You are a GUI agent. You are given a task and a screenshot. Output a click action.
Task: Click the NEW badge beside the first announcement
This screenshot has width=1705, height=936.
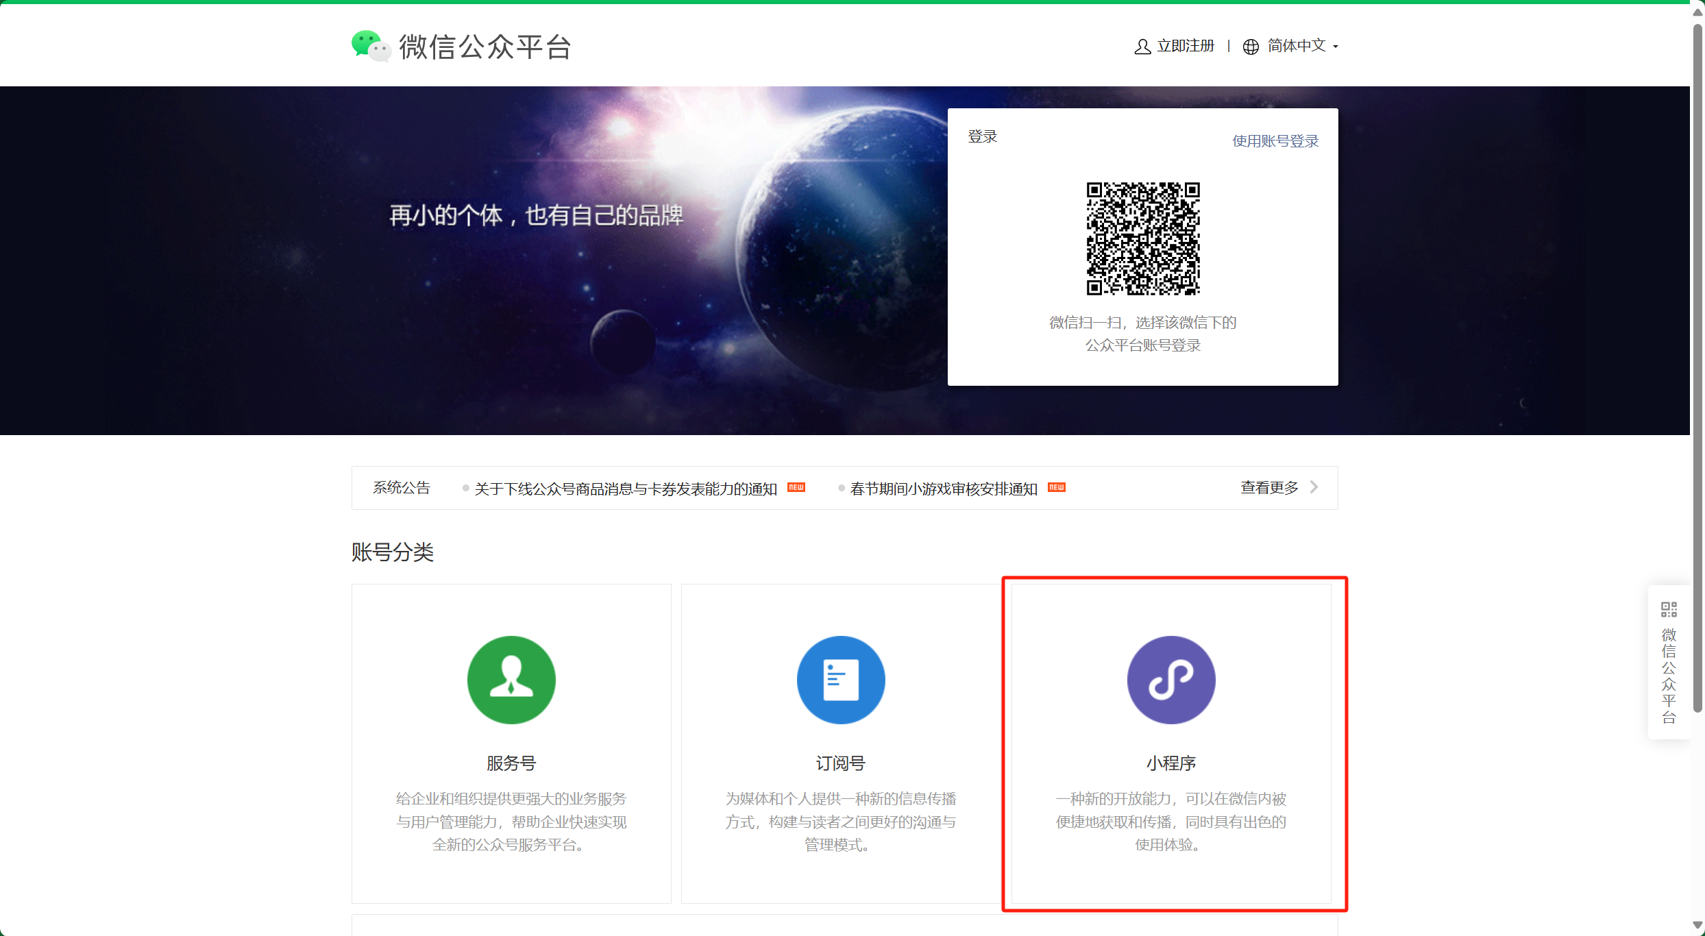795,487
